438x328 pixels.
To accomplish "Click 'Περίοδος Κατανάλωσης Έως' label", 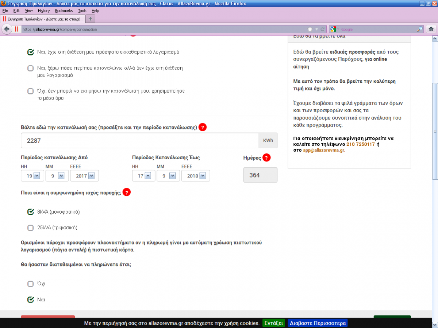I will coord(166,158).
